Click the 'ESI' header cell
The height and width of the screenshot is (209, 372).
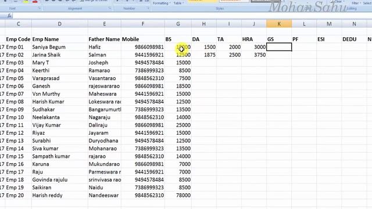tap(329, 39)
